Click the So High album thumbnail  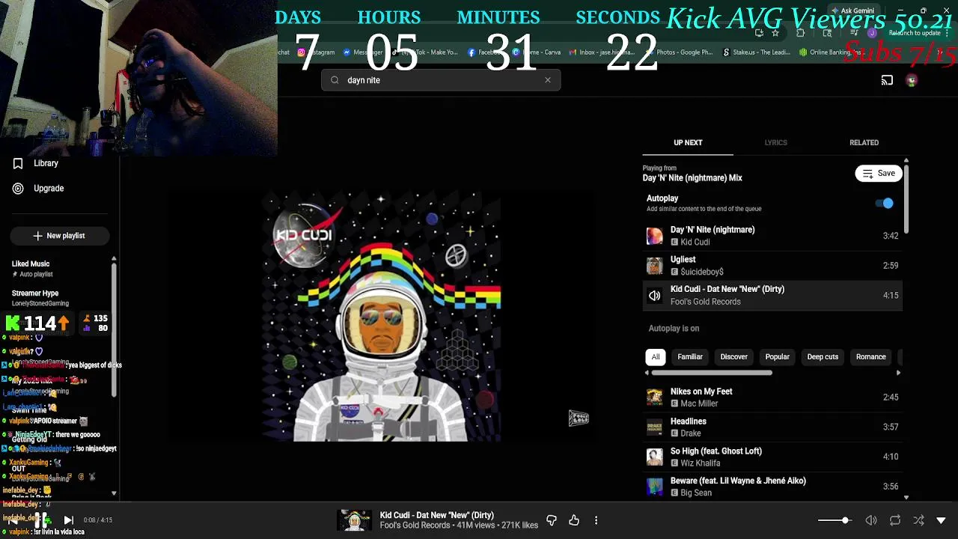pos(655,457)
